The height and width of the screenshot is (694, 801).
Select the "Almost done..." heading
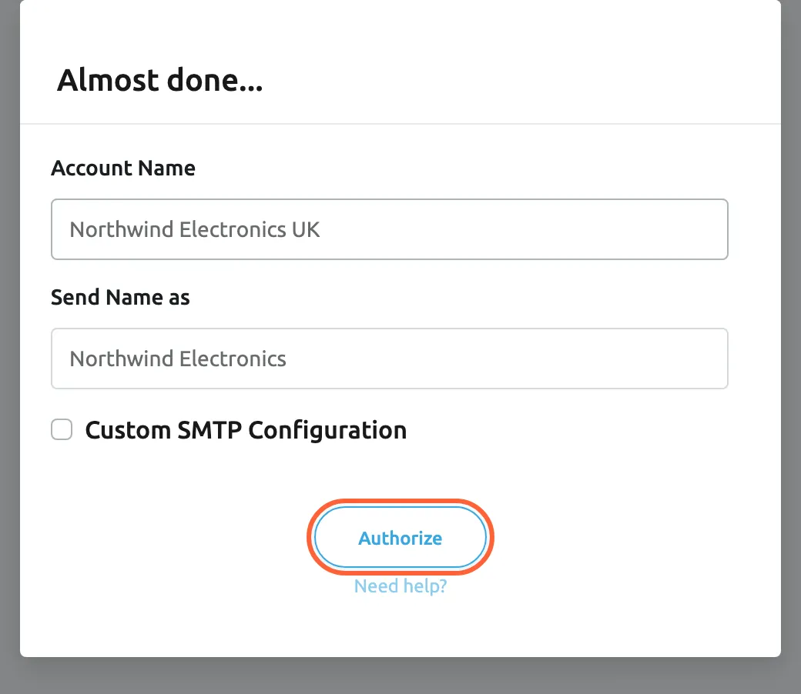(160, 81)
